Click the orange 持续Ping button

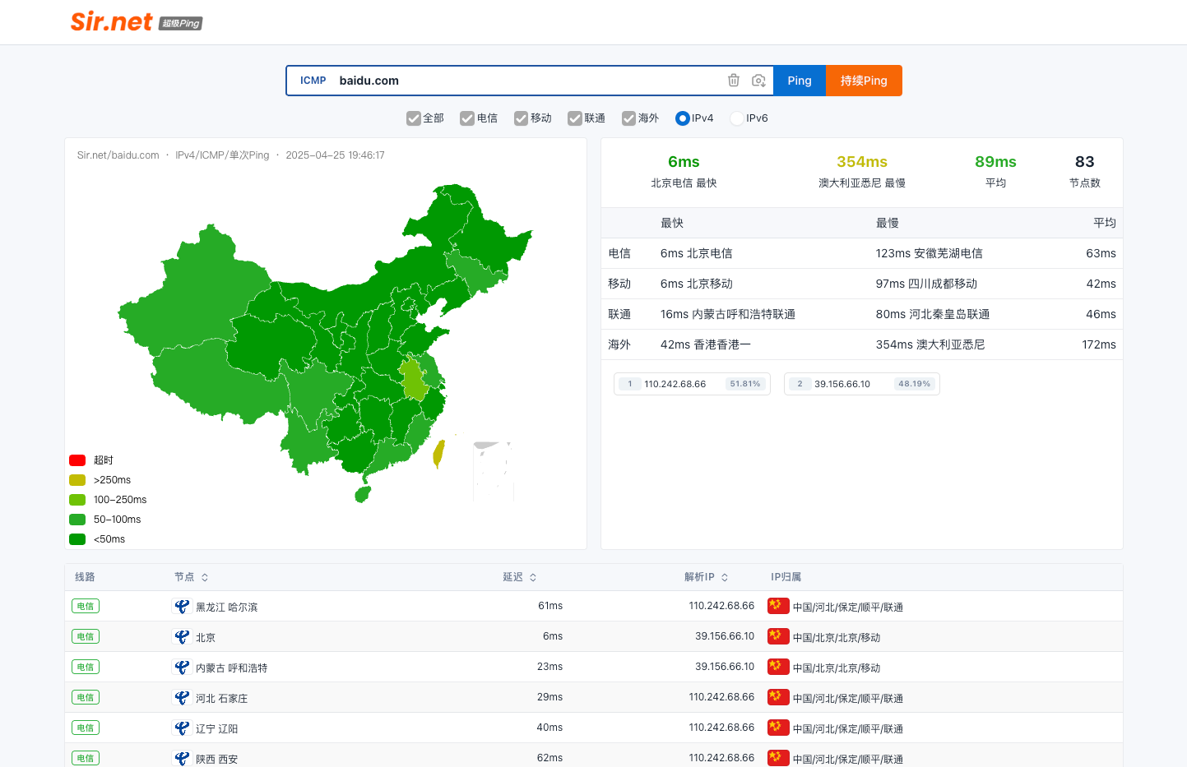pos(864,81)
